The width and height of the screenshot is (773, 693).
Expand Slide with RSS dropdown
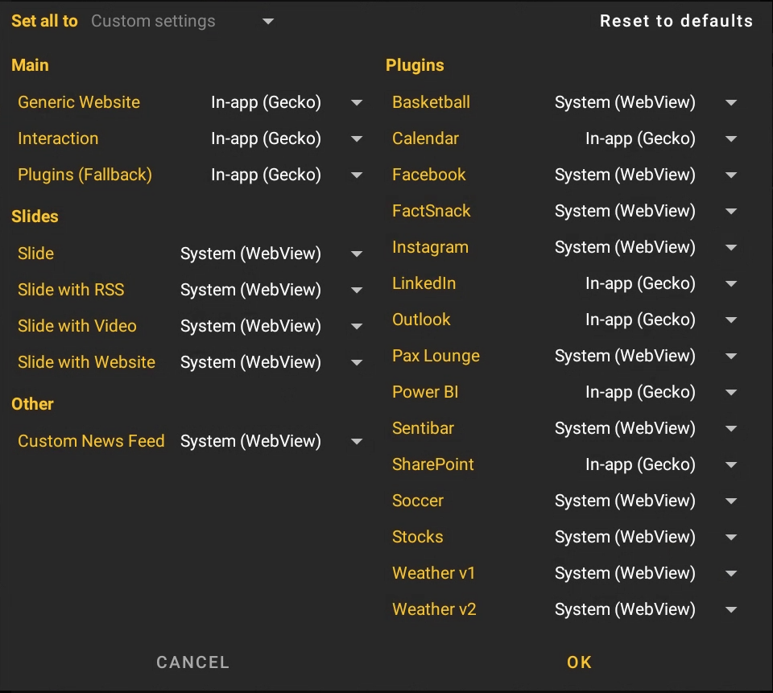click(357, 291)
